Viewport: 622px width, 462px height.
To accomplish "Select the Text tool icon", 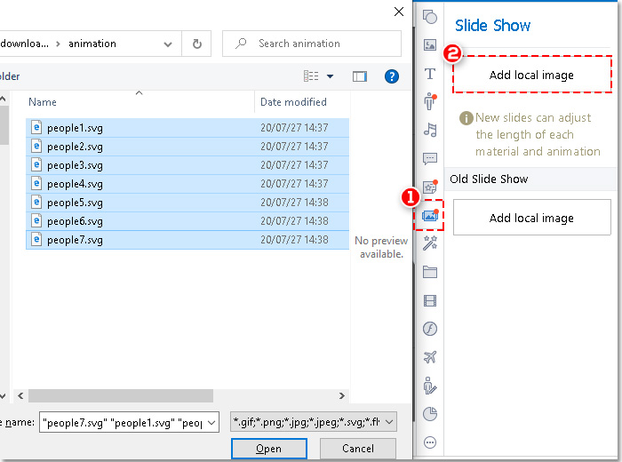I will [430, 74].
